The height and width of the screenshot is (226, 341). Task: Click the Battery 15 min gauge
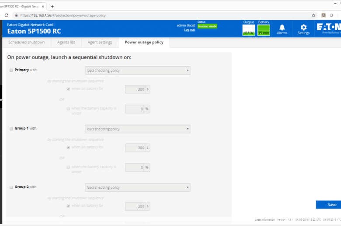coord(264,30)
